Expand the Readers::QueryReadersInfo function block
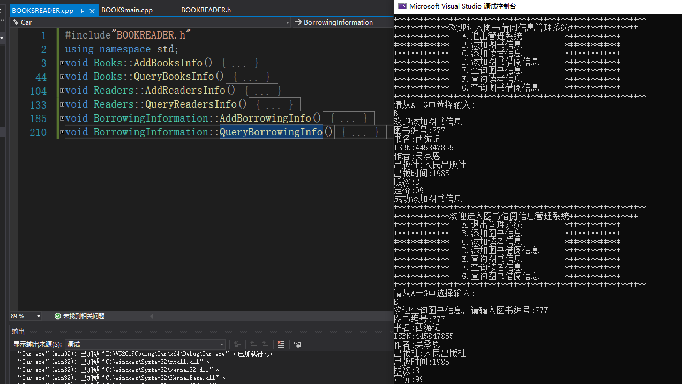The height and width of the screenshot is (384, 682). click(62, 104)
